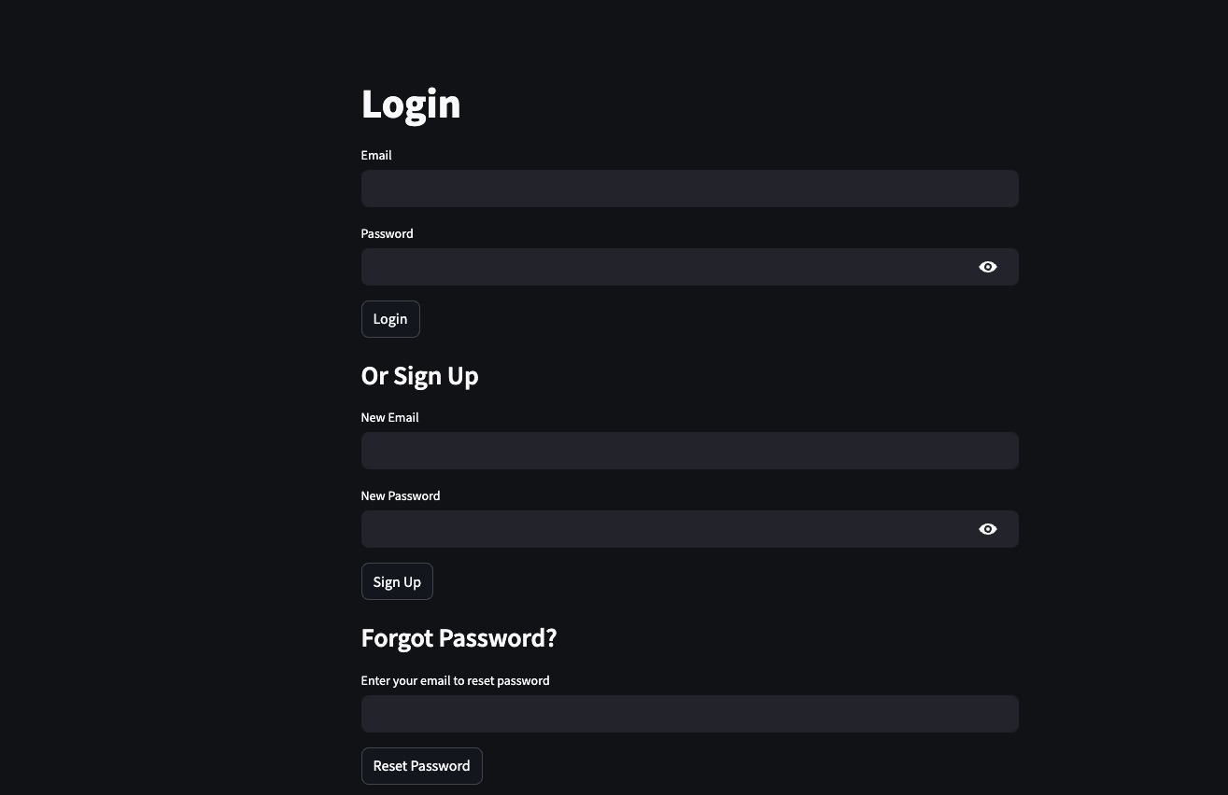
Task: Click the Enter your email to reset label
Action: (x=455, y=680)
